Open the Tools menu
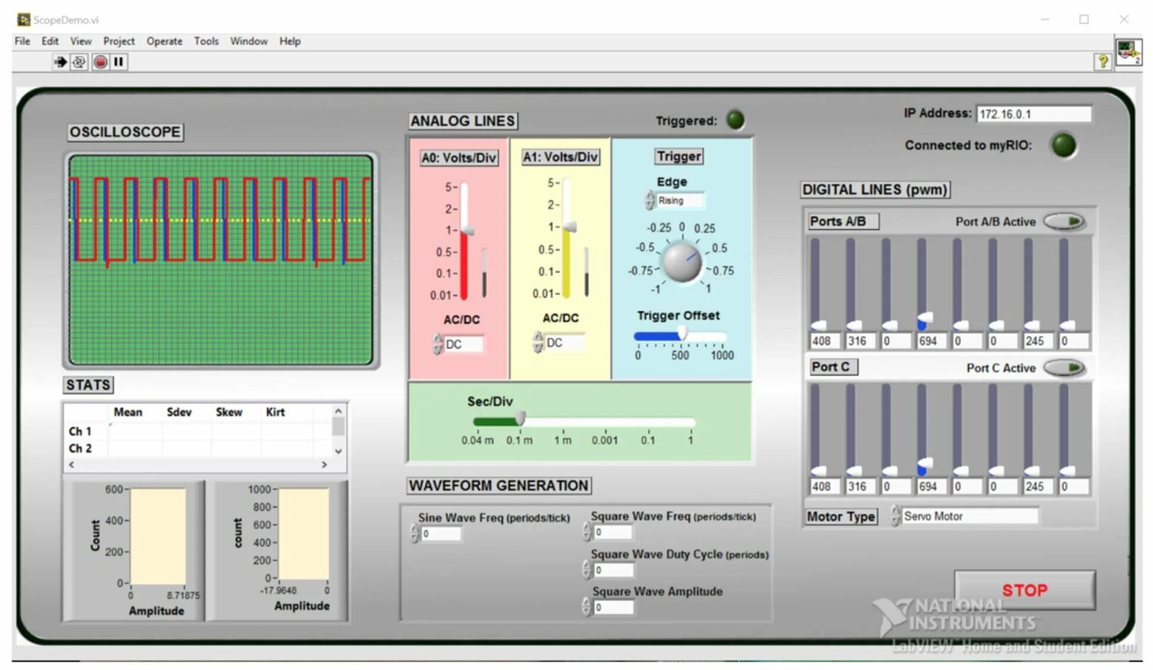 pos(206,41)
